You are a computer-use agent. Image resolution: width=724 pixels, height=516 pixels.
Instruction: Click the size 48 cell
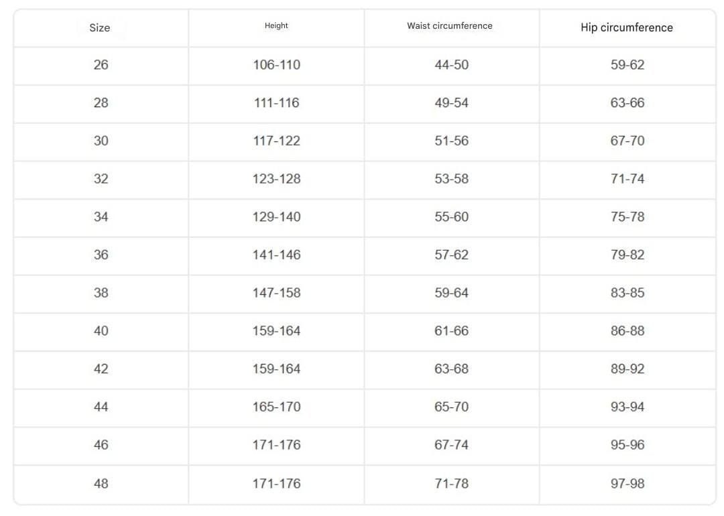pos(101,483)
